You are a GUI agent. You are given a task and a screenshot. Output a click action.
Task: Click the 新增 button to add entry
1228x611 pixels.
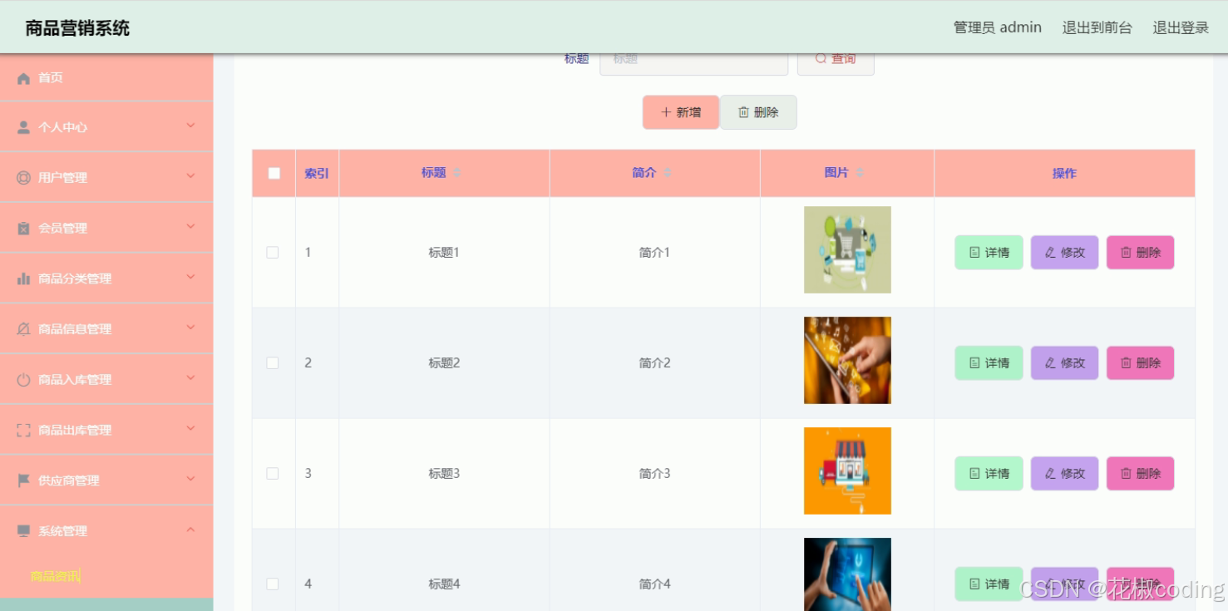point(680,111)
